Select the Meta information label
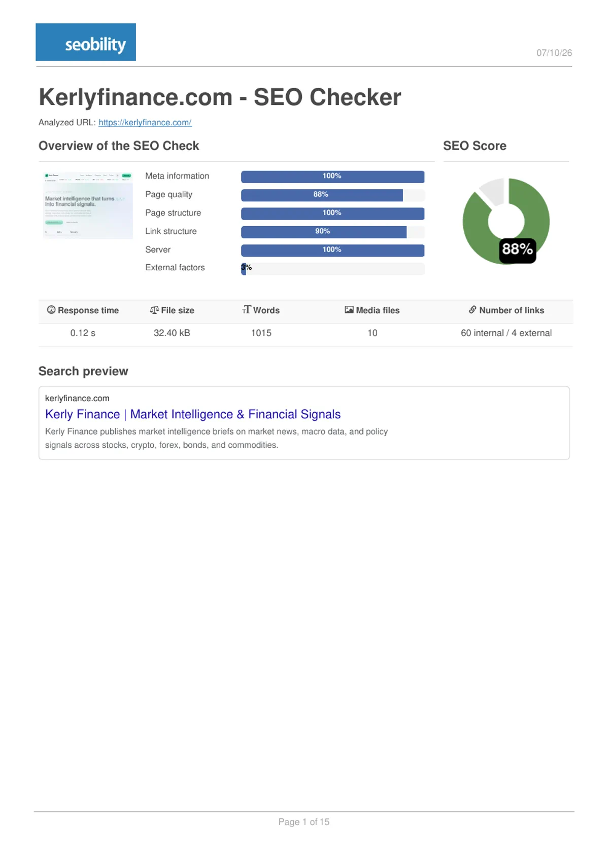 177,176
